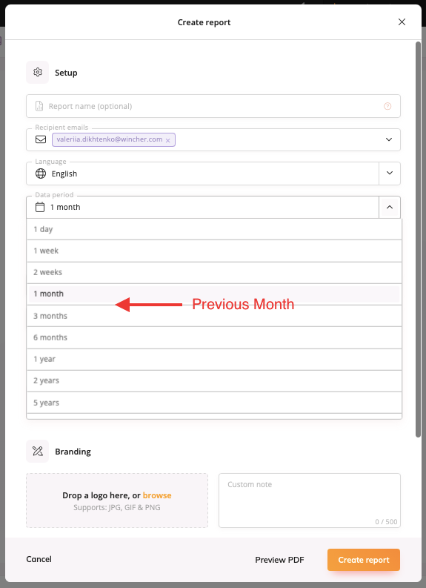Choose 3 months from the list
The image size is (426, 588).
(214, 316)
